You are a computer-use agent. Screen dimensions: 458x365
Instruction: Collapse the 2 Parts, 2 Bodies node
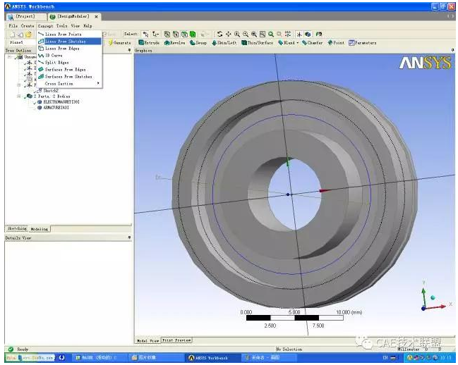click(x=19, y=97)
